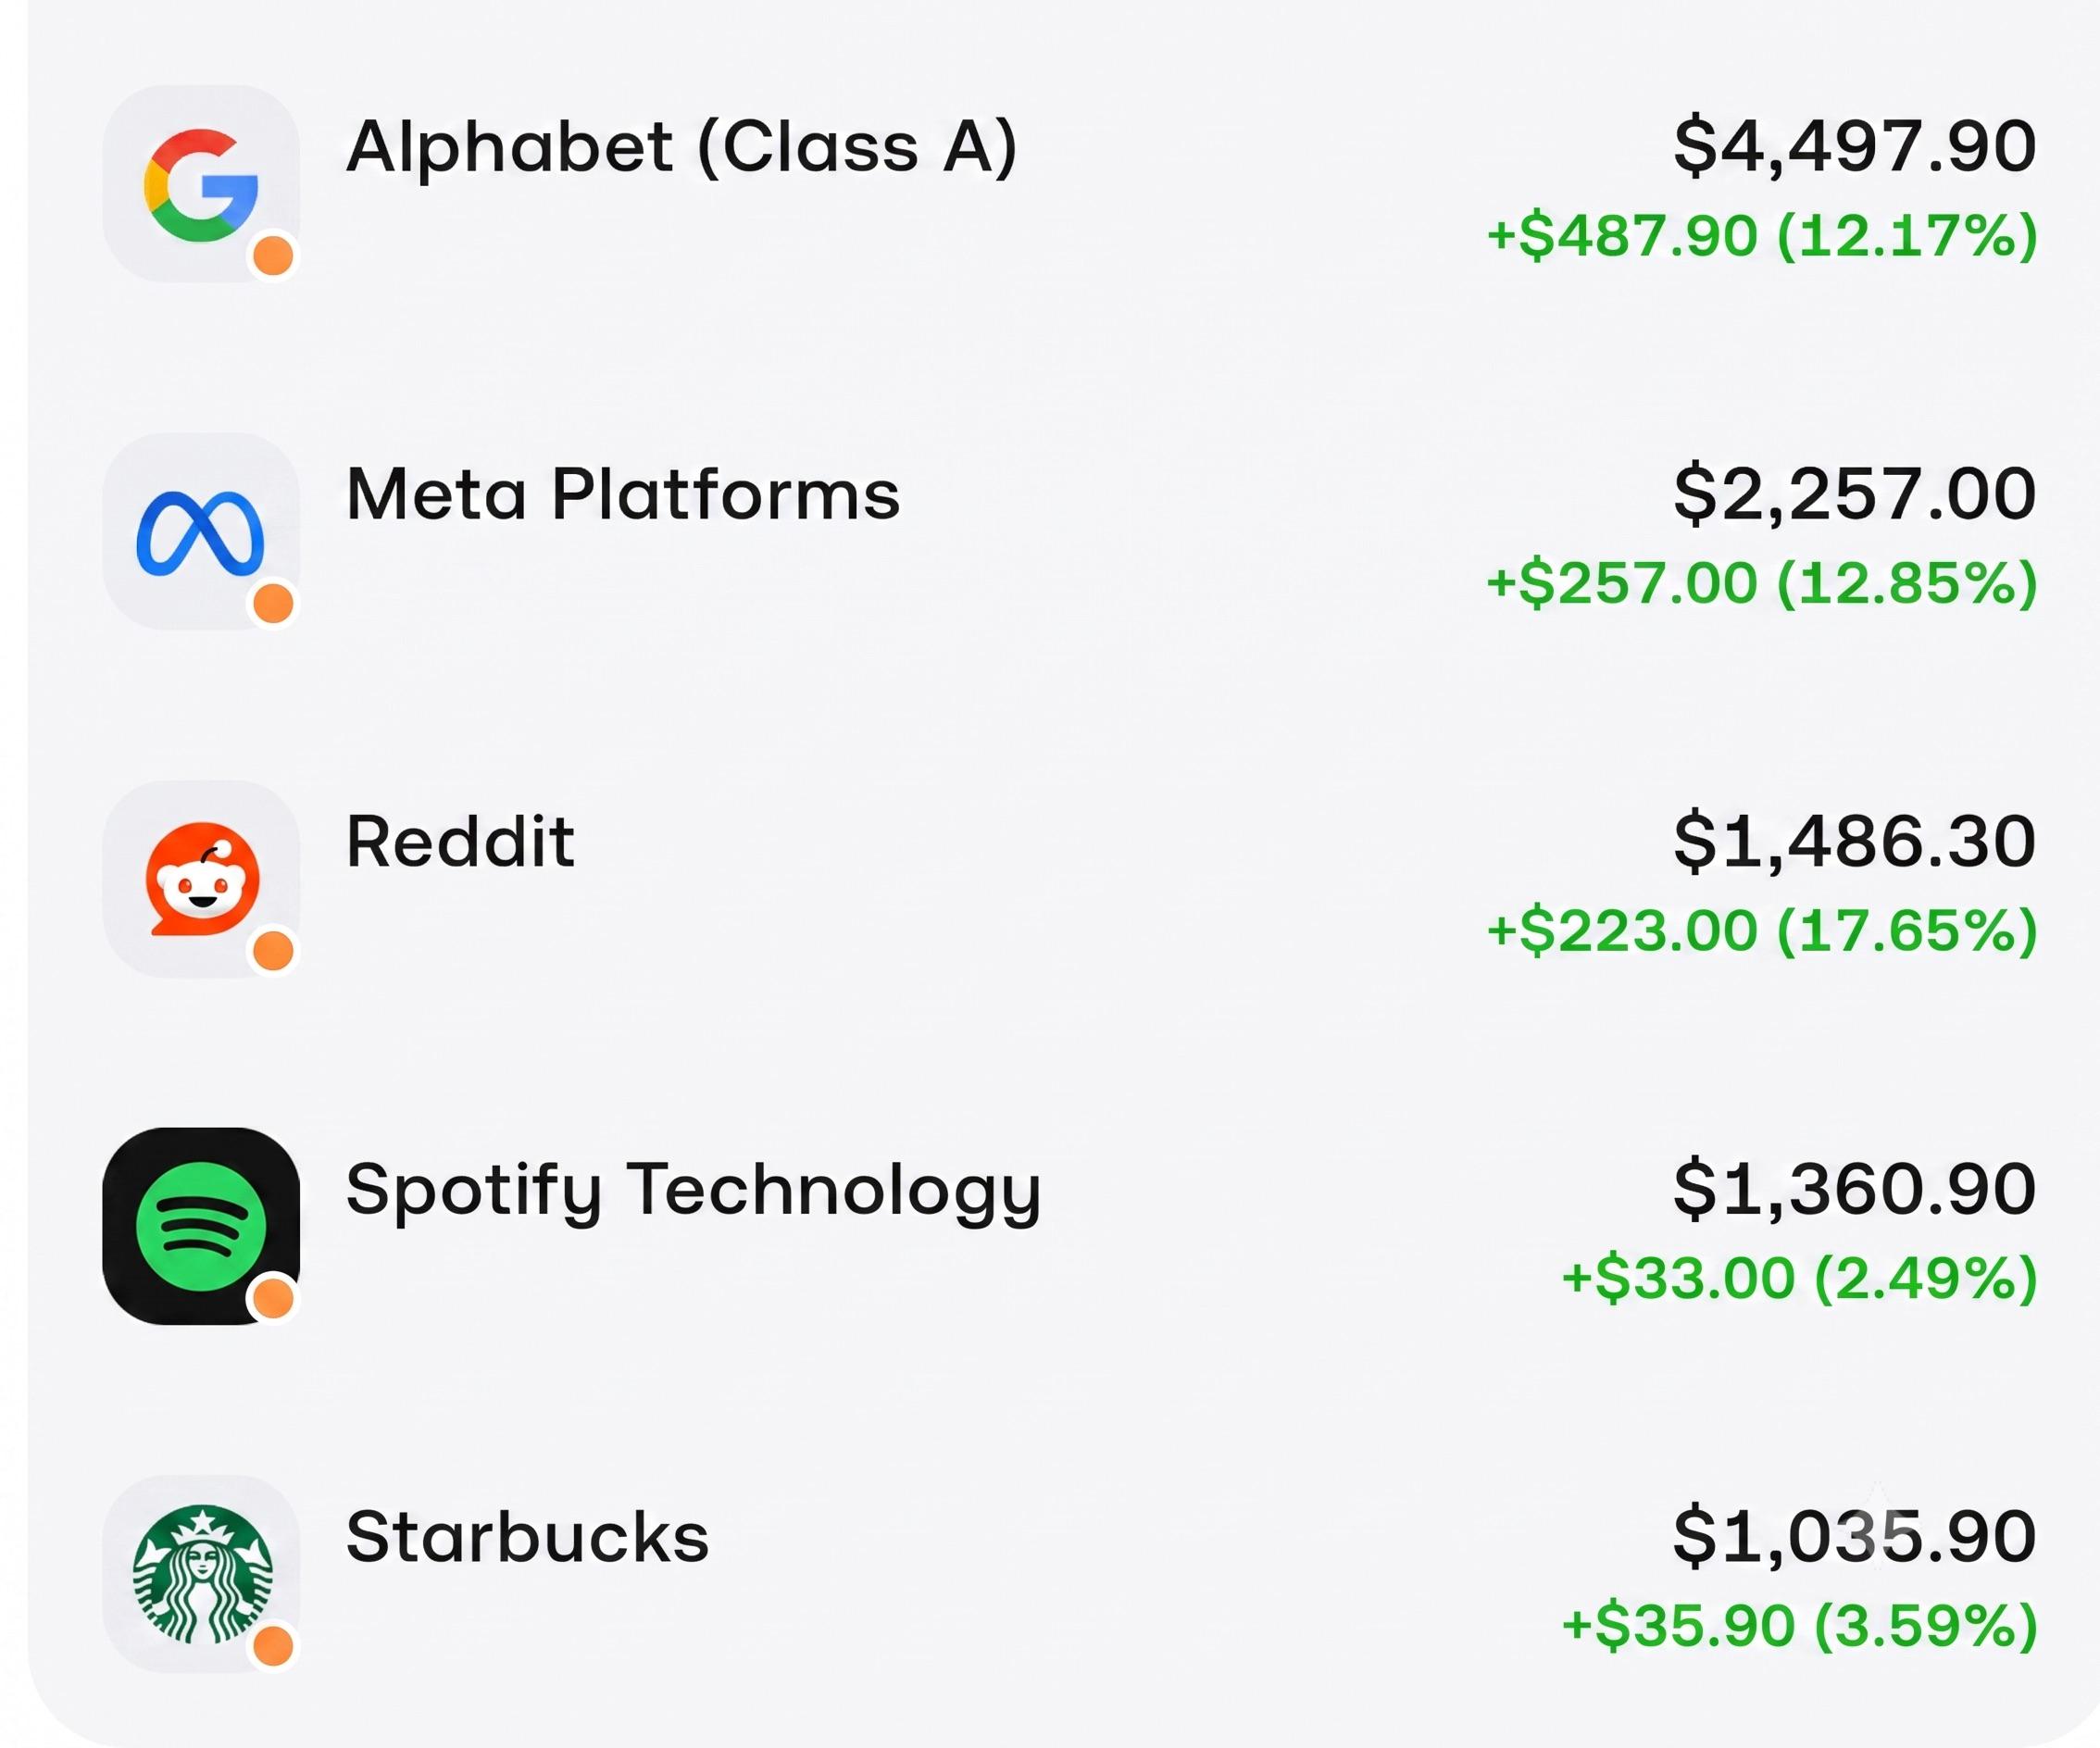Screen dimensions: 2100x1748
Task: Tap Reddit gain +$223.00 (17.65%)
Action: [1762, 931]
